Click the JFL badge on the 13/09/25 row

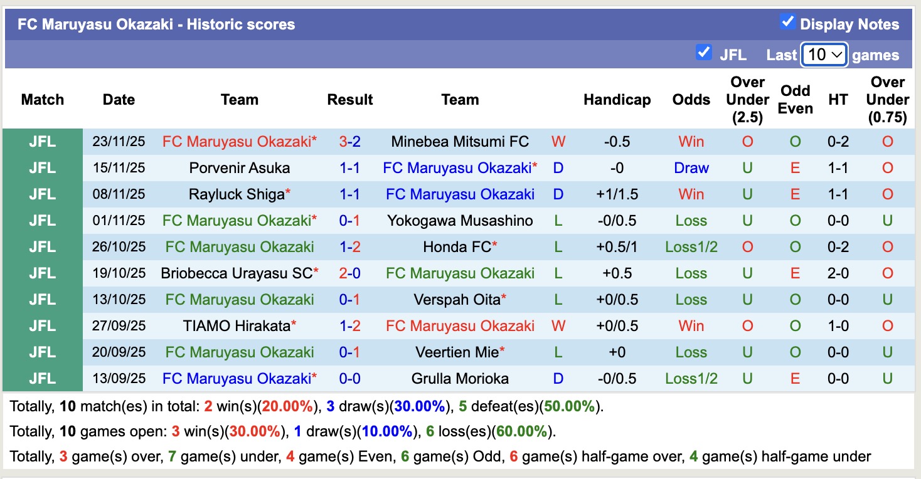(41, 379)
